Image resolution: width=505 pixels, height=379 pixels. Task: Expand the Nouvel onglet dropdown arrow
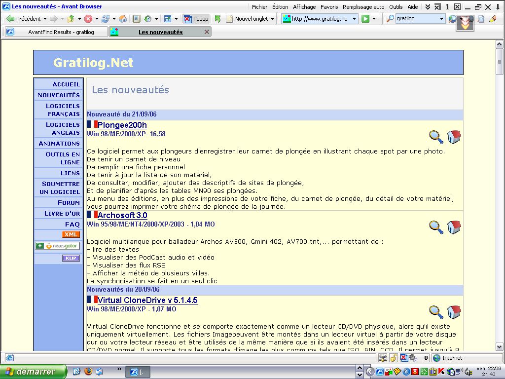(272, 19)
